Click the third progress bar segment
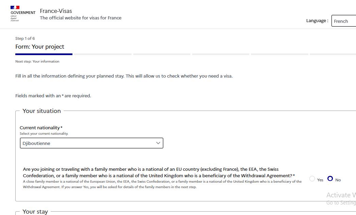 point(162,54)
